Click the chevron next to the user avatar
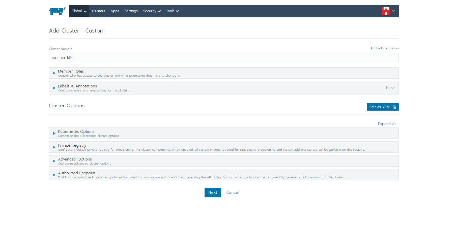The height and width of the screenshot is (225, 456). (393, 11)
